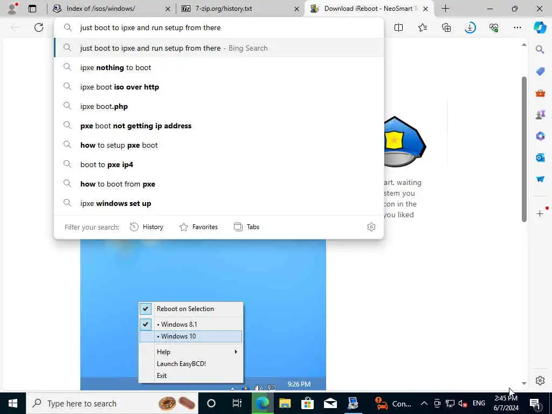This screenshot has height=414, width=552.
Task: Select suggestion 'ipxe windows set up'
Action: click(219, 203)
